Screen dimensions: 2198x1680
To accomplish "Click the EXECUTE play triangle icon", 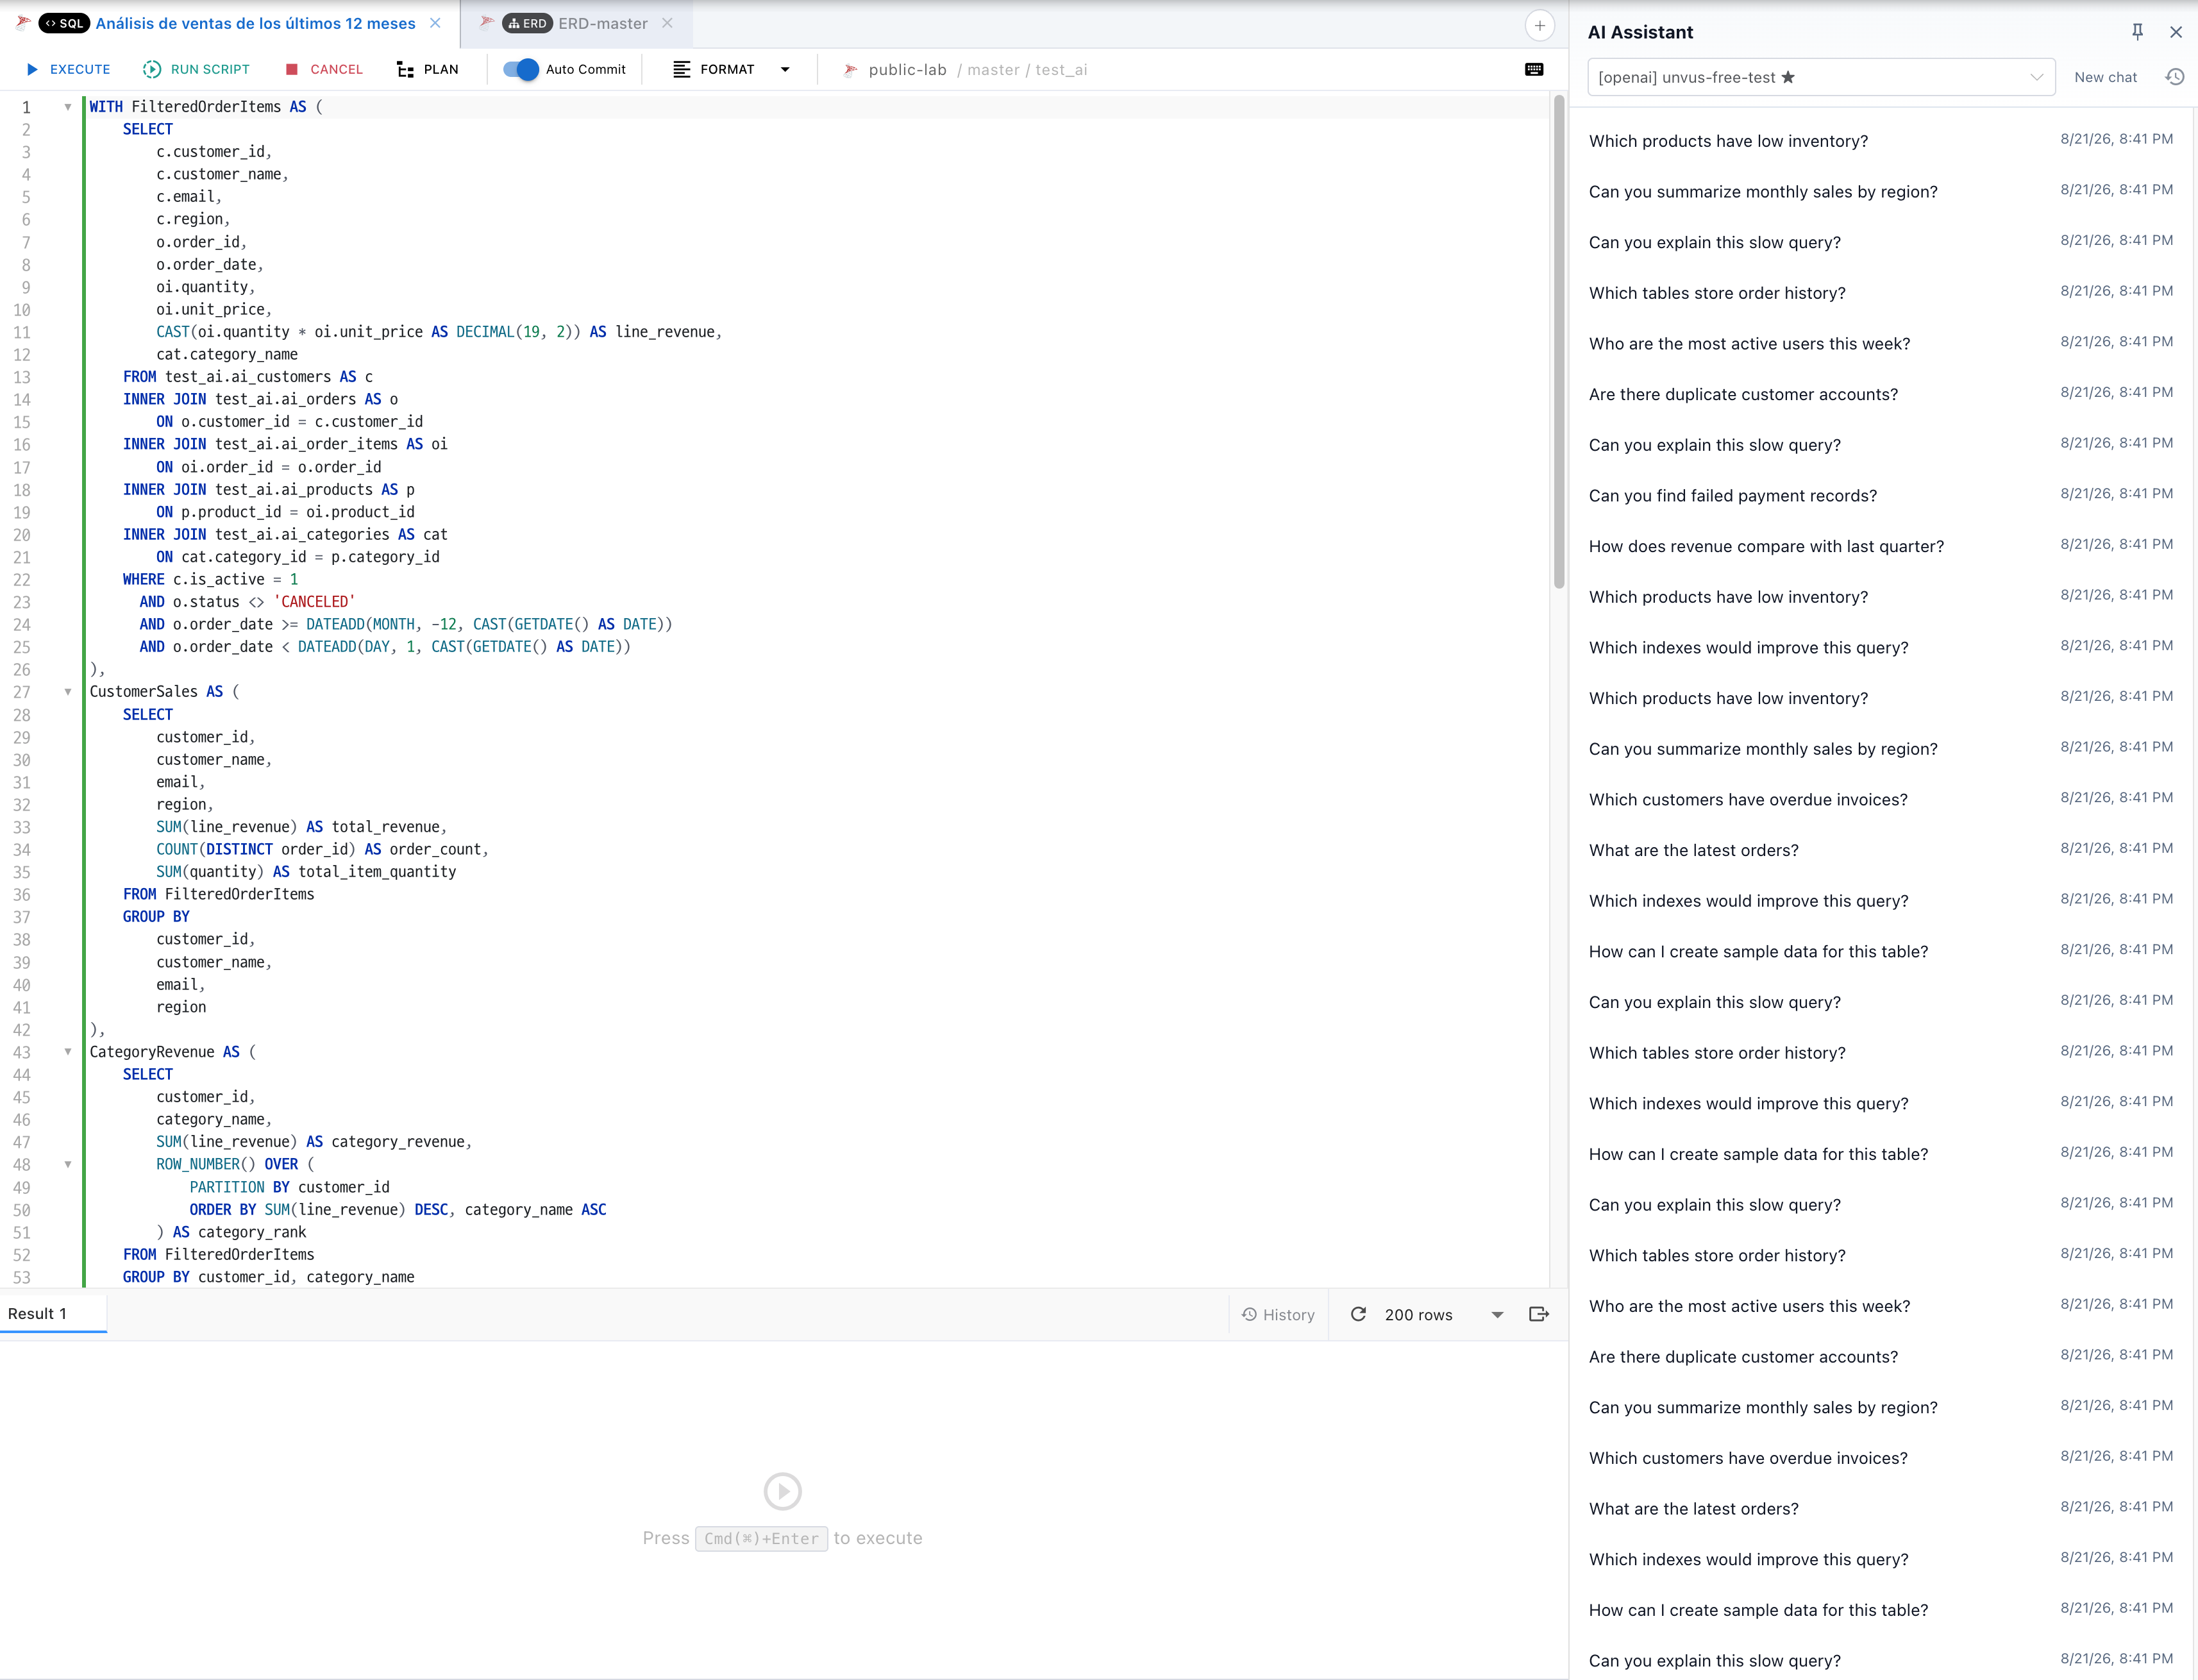I will (x=32, y=69).
